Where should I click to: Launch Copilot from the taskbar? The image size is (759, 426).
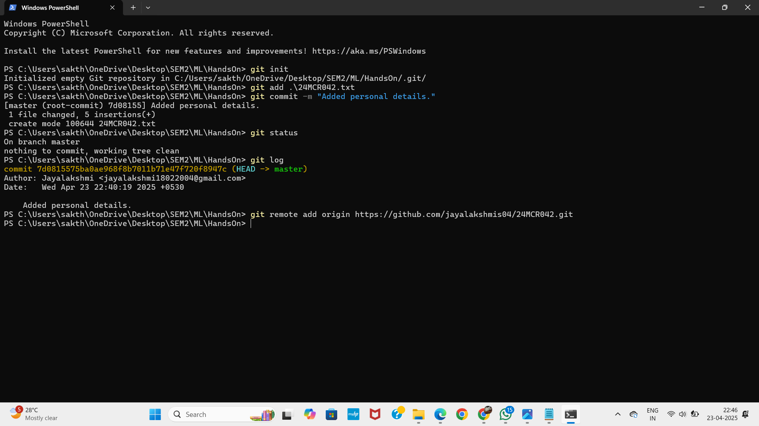(x=310, y=414)
